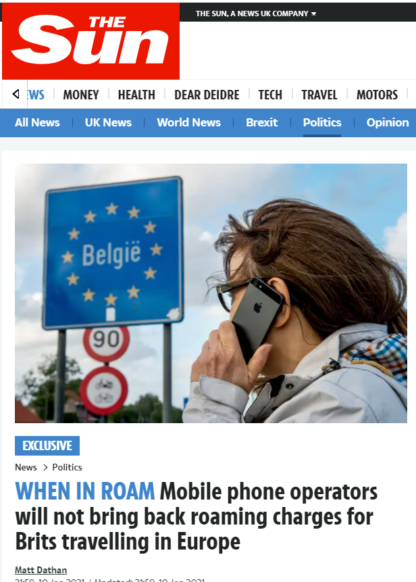Navigate to Motors section
The height and width of the screenshot is (582, 416).
(377, 95)
